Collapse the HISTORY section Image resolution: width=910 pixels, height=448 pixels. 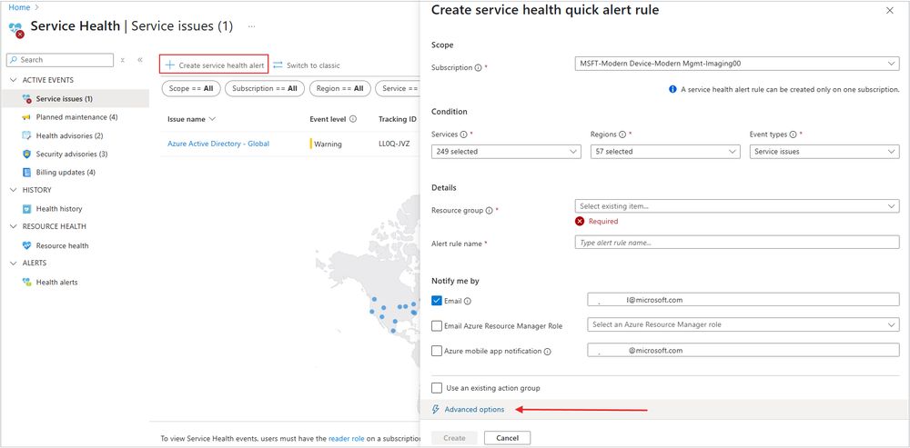pos(14,190)
